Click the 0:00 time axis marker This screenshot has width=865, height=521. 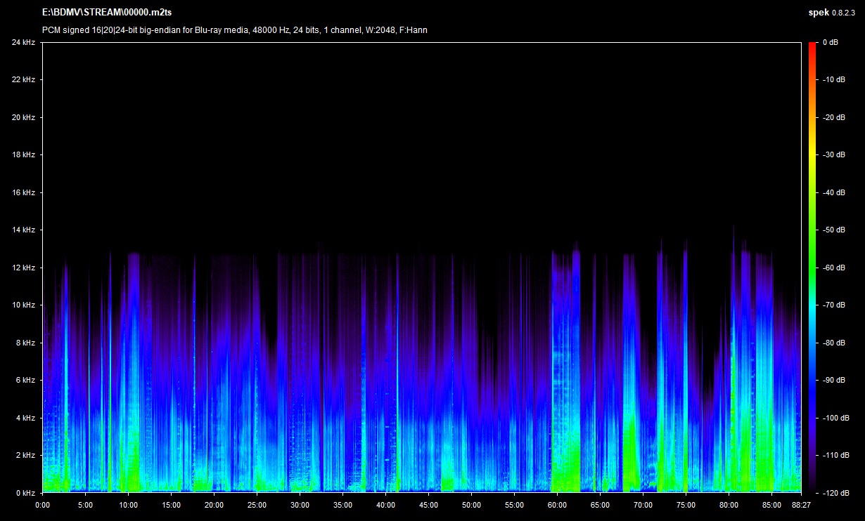coord(42,504)
